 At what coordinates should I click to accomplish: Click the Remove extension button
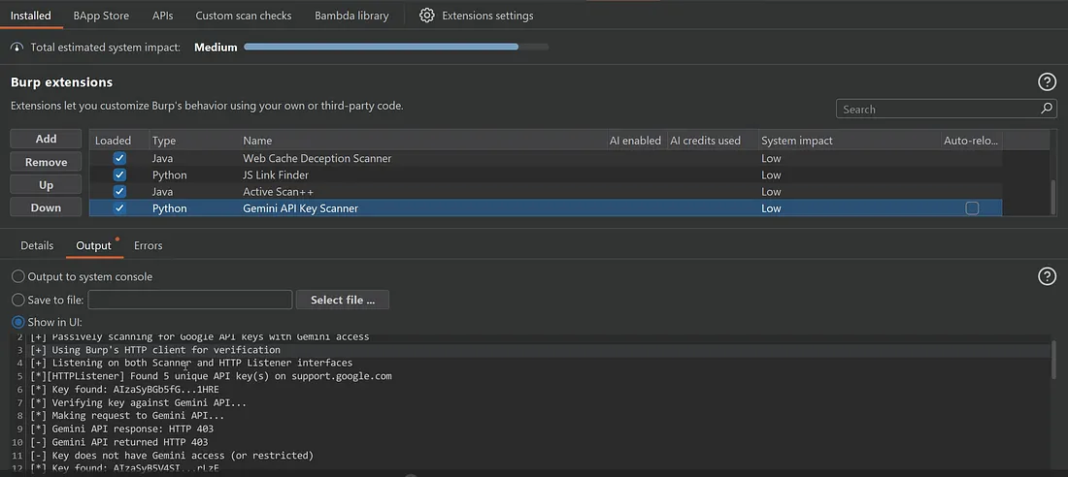[46, 162]
